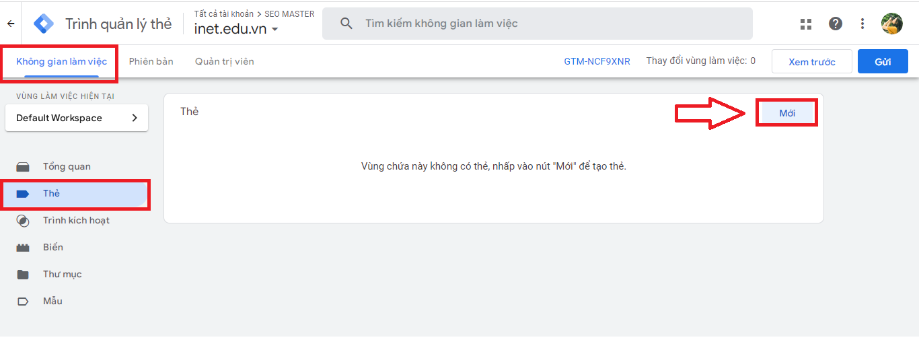The height and width of the screenshot is (350, 919).
Task: Open the GTM-NCF9XNR container ID link
Action: [597, 61]
